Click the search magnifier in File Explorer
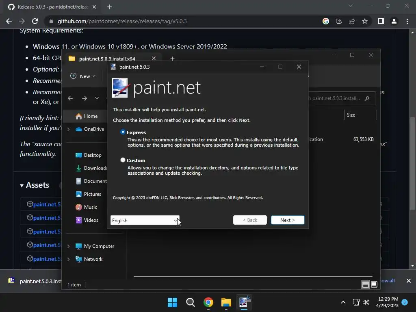Image resolution: width=416 pixels, height=312 pixels. tap(367, 98)
